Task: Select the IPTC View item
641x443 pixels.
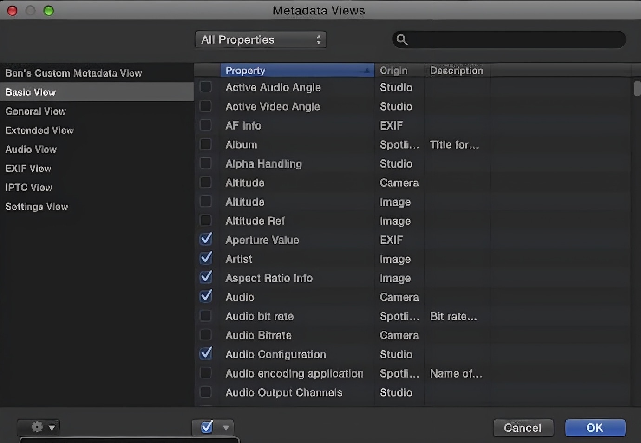Action: tap(29, 187)
